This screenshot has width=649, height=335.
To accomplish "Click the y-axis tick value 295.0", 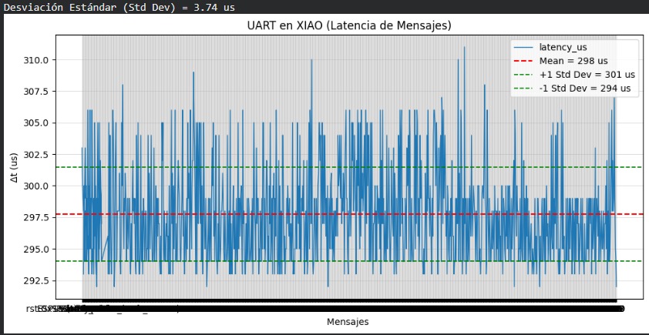I will point(35,250).
